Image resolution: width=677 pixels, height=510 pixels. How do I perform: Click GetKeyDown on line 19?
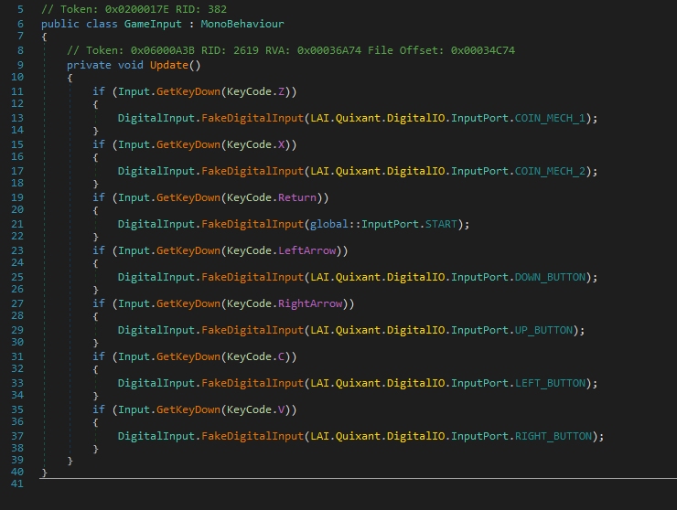tap(188, 197)
